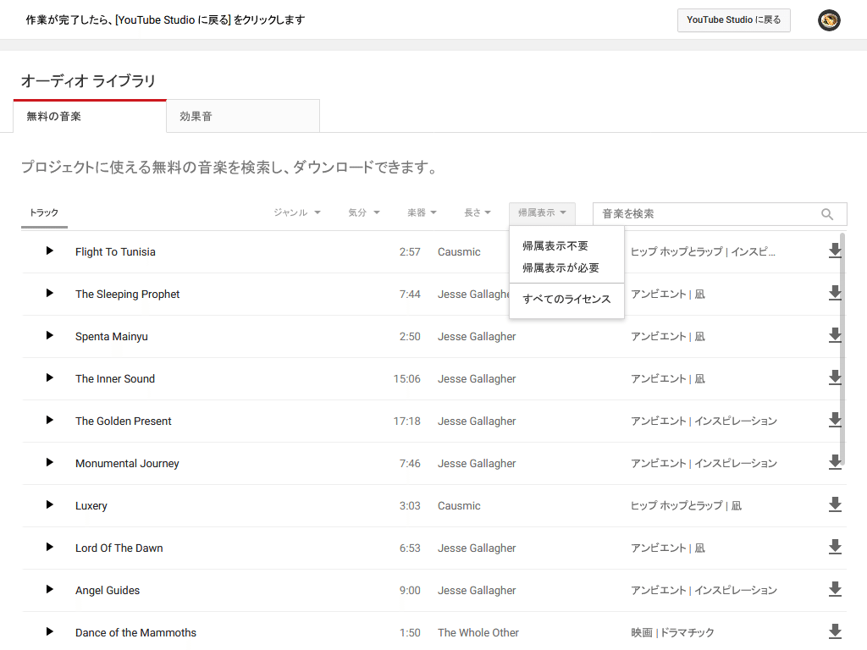Open the 気分 mood filter dropdown
The width and height of the screenshot is (867, 650).
[x=364, y=212]
